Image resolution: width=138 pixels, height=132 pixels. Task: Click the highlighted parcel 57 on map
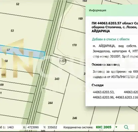(22, 51)
